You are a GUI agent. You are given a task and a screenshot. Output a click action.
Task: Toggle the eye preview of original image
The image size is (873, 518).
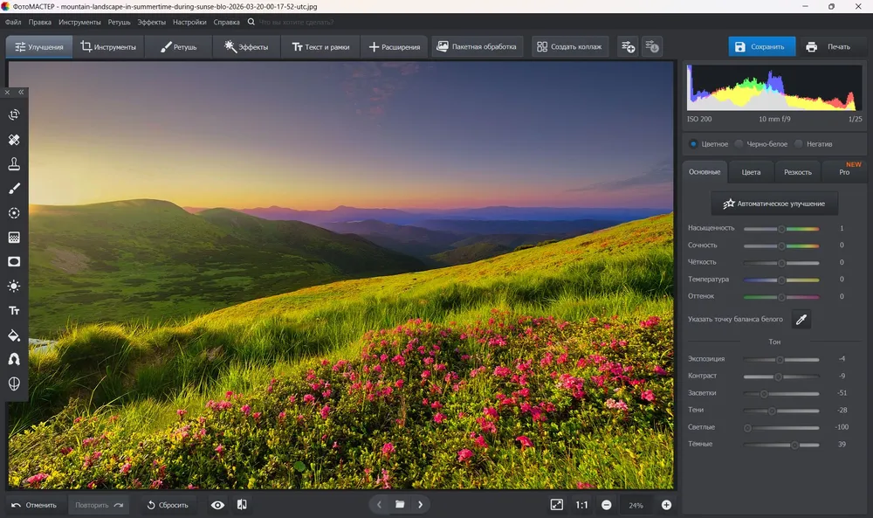pyautogui.click(x=217, y=505)
